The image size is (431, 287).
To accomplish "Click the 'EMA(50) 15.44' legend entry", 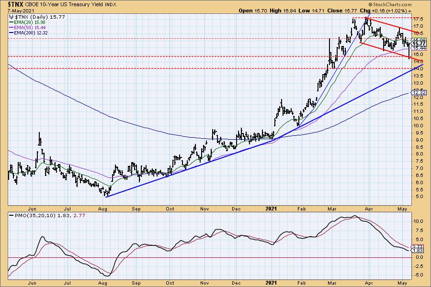I will (30, 27).
